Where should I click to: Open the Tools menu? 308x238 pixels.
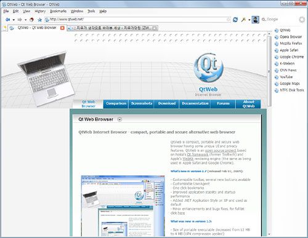click(91, 11)
